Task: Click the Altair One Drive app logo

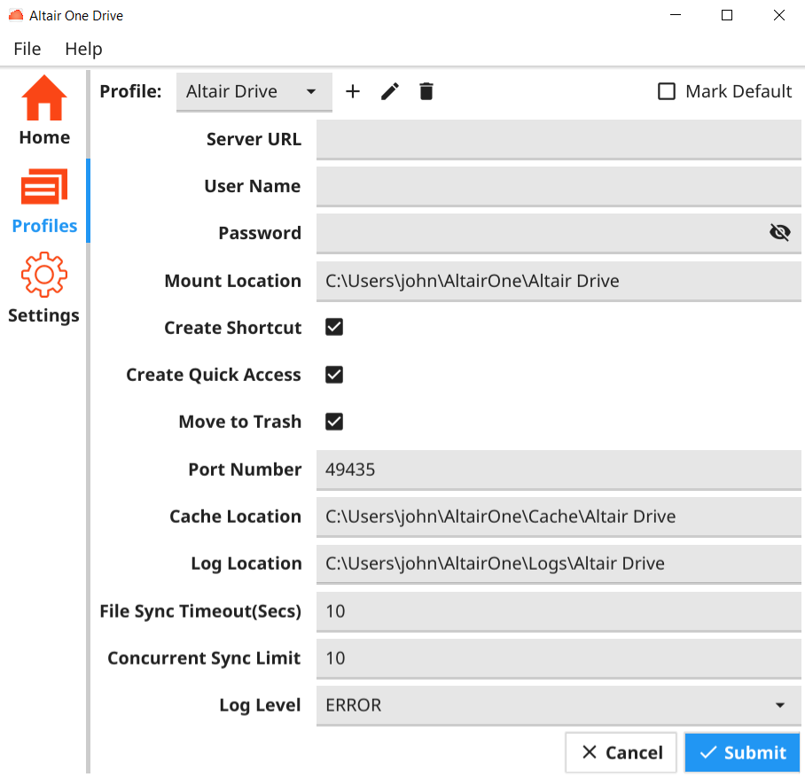Action: coord(15,15)
